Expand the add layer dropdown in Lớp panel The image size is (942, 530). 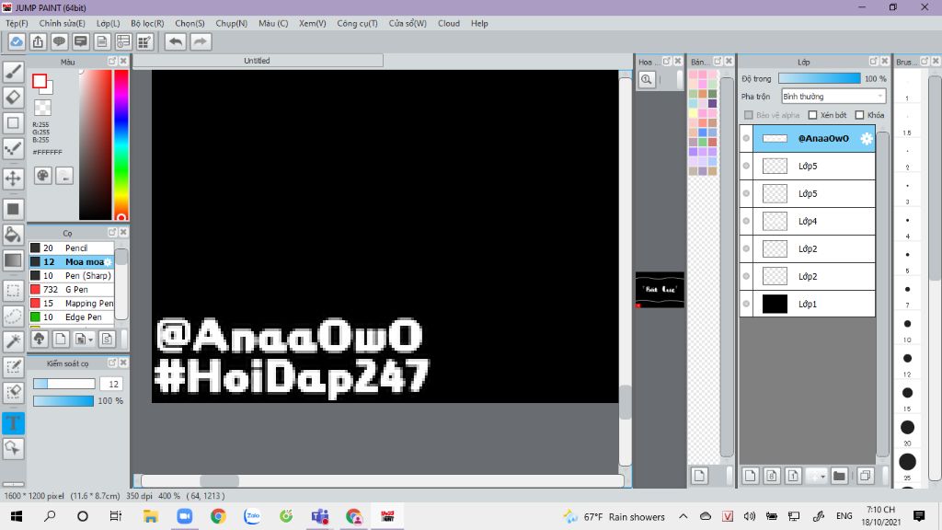pos(823,476)
